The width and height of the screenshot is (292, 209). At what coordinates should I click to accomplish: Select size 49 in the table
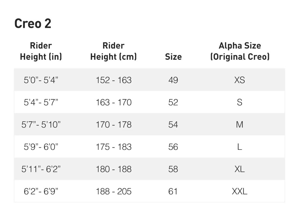[x=173, y=80]
